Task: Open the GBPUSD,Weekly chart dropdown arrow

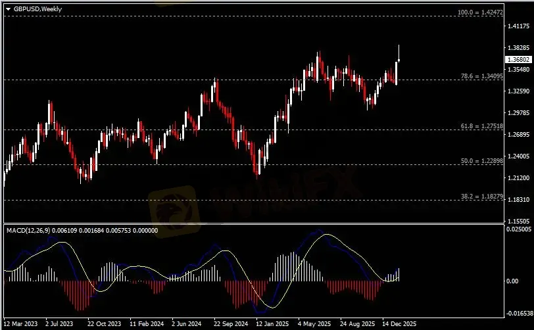Action: coord(9,9)
